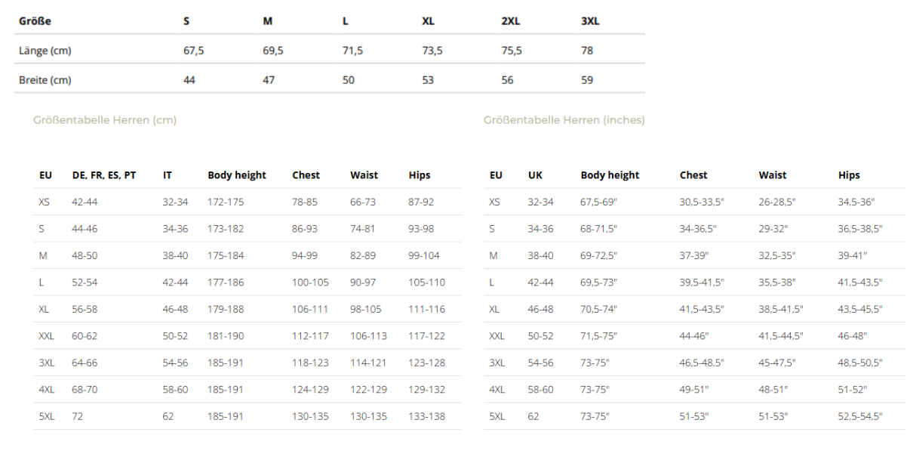This screenshot has height=457, width=910.
Task: Click "Waist" header in the cm table
Action: coord(364,175)
